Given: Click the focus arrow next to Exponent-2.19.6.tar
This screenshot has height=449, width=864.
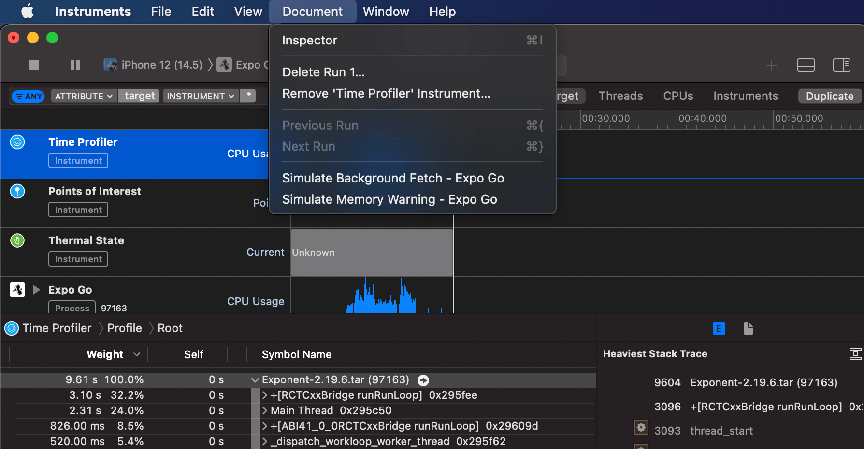Looking at the screenshot, I should (423, 380).
